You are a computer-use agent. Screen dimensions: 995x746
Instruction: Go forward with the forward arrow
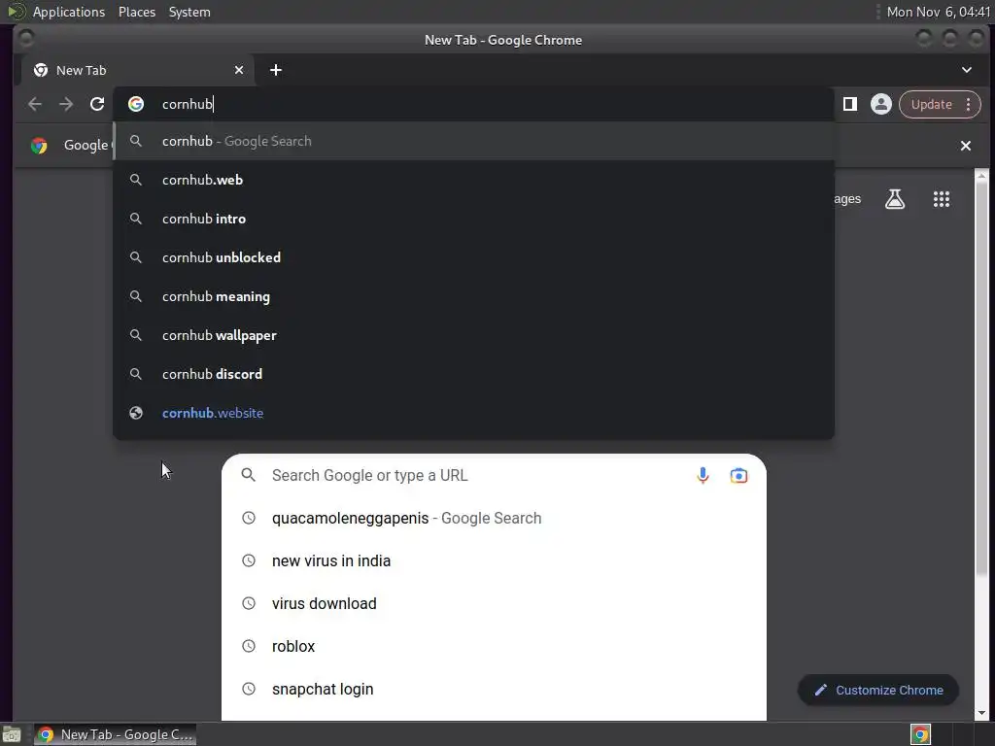coord(66,104)
